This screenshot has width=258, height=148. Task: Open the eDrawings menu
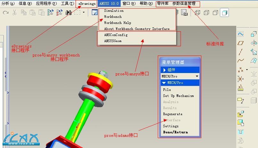pos(87,4)
